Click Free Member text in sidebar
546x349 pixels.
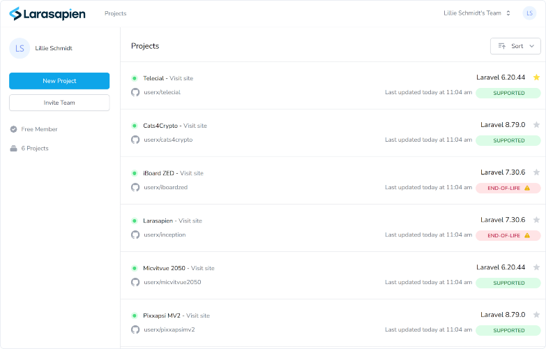39,129
